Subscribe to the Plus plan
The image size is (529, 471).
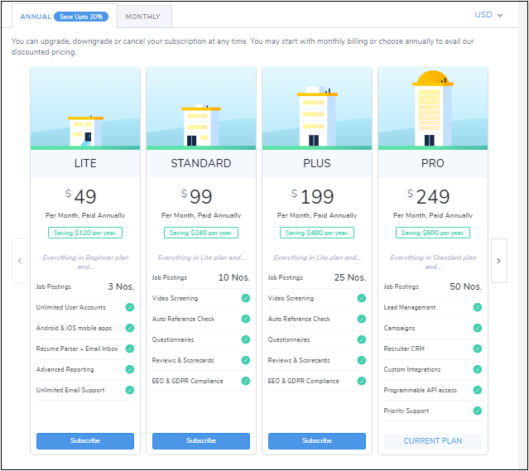pyautogui.click(x=316, y=440)
